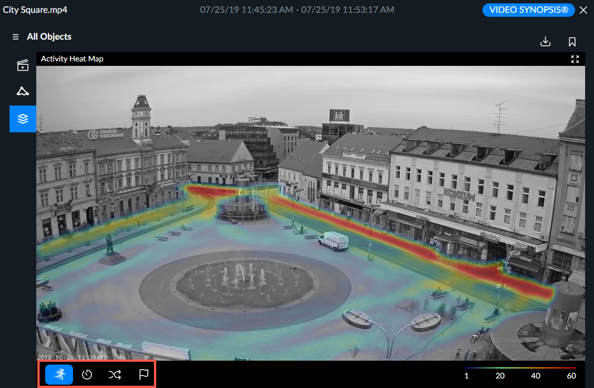This screenshot has width=594, height=388.
Task: Click the date and time range text
Action: click(x=297, y=10)
